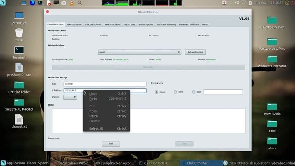
Task: Click the greyed Stop button
Action: click(184, 144)
